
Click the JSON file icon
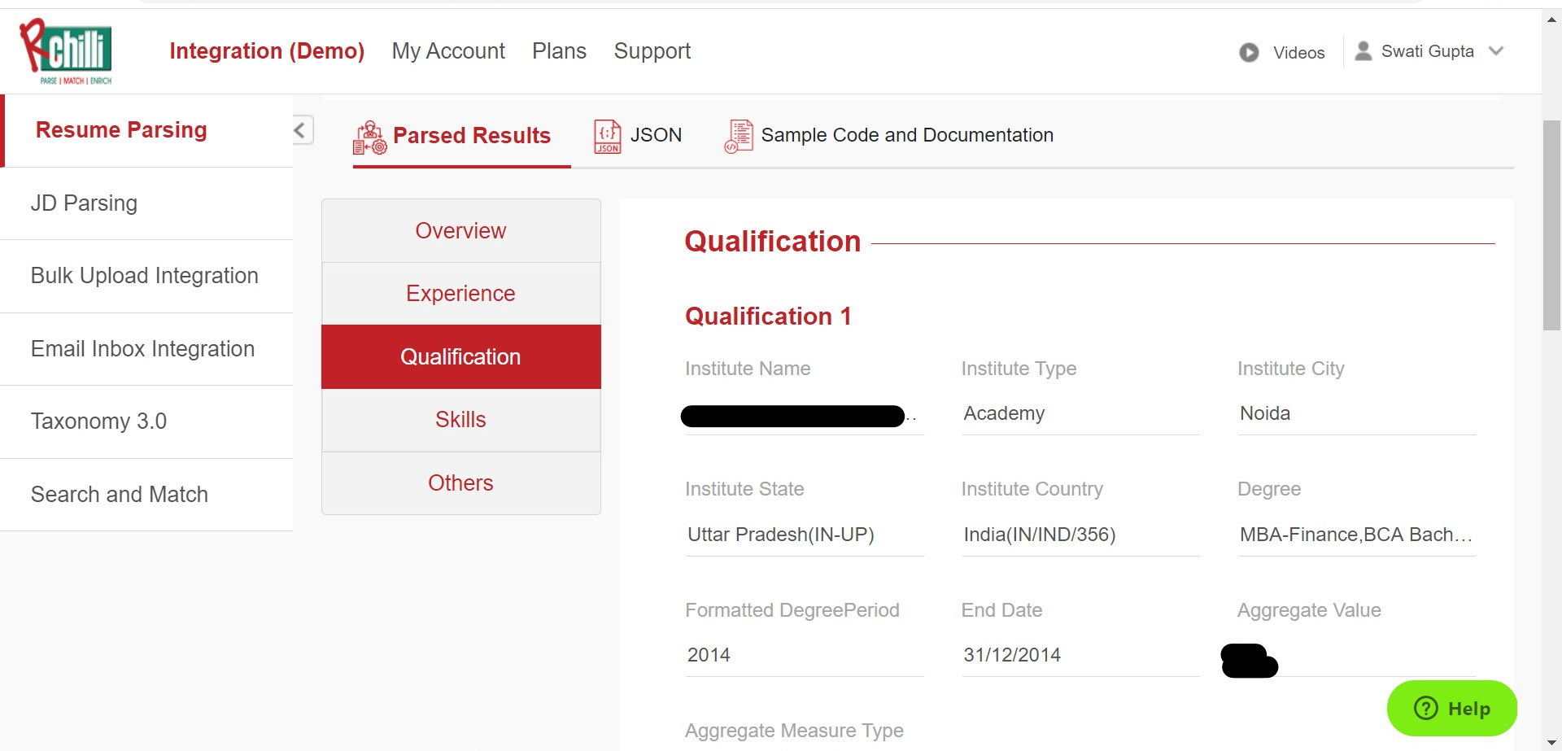(x=607, y=136)
